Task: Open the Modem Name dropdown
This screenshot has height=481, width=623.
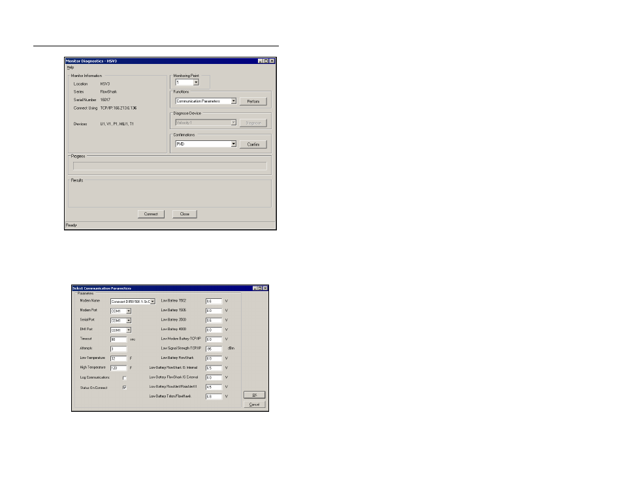Action: (153, 302)
